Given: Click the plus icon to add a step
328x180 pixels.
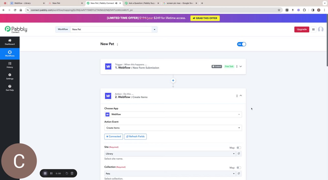Looking at the screenshot, I should (x=173, y=80).
